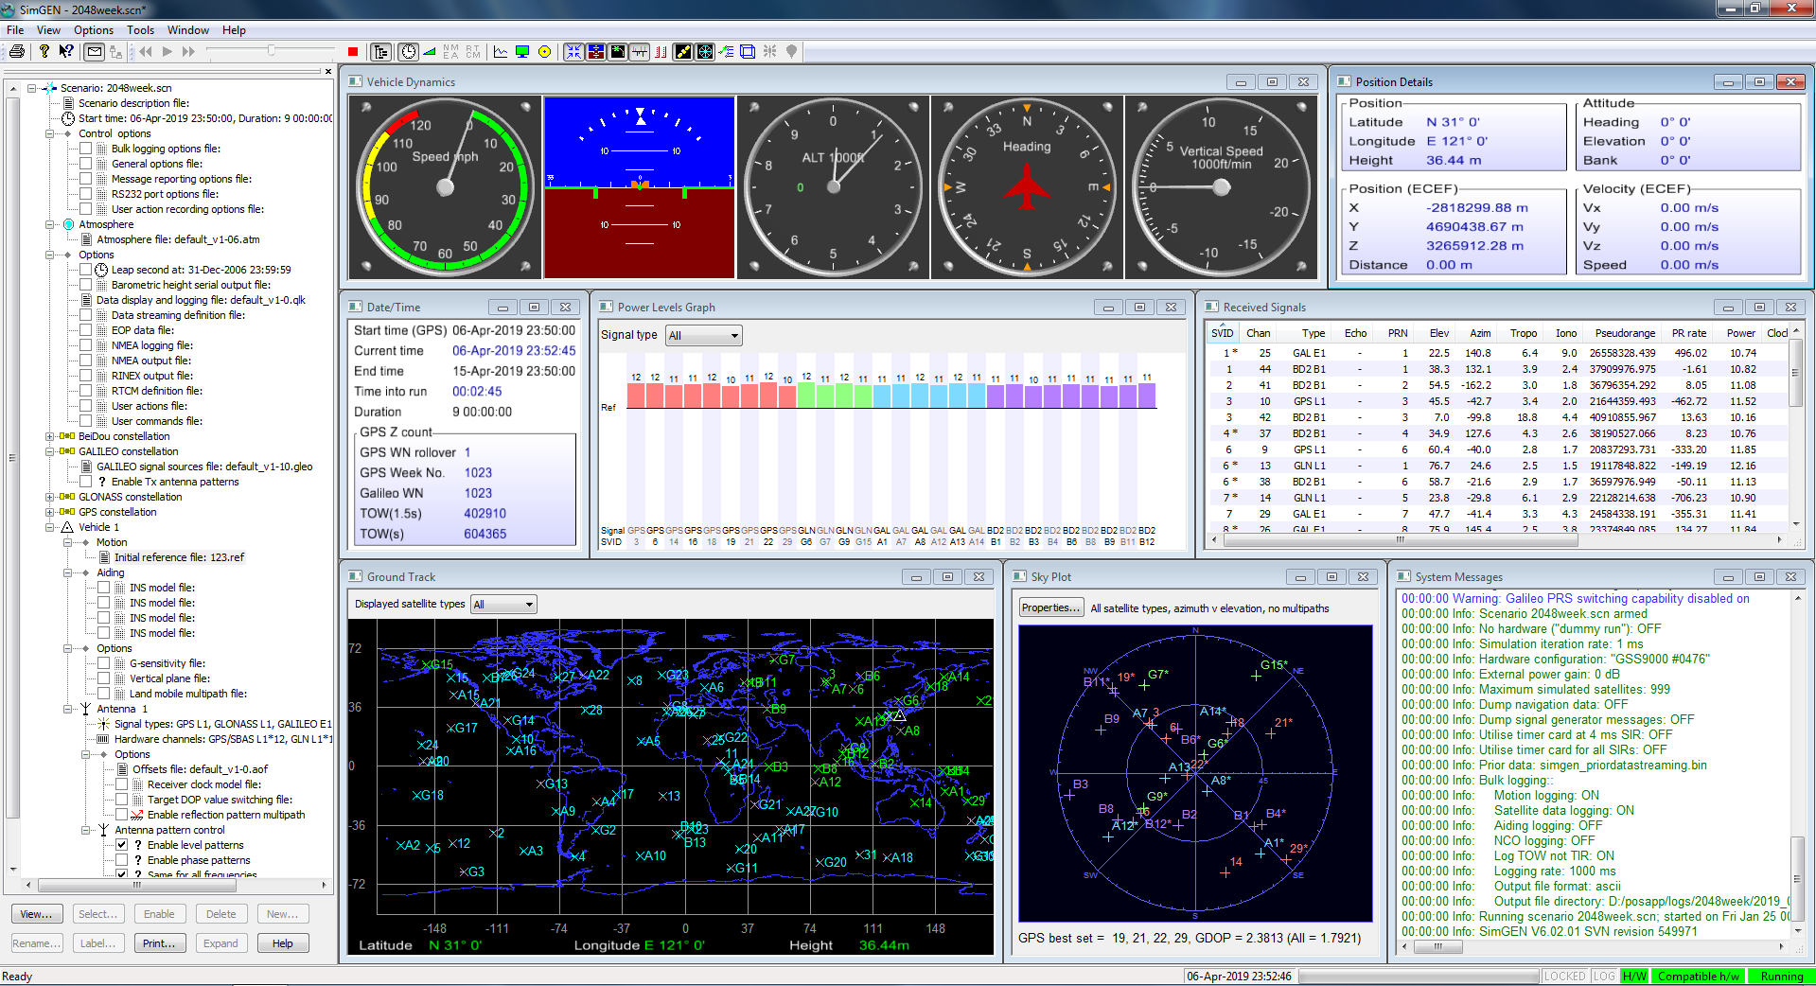The image size is (1816, 986).
Task: Click the Print... button
Action: (x=159, y=943)
